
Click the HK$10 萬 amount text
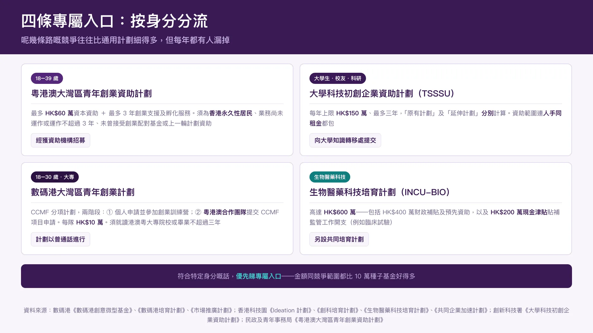pos(90,222)
